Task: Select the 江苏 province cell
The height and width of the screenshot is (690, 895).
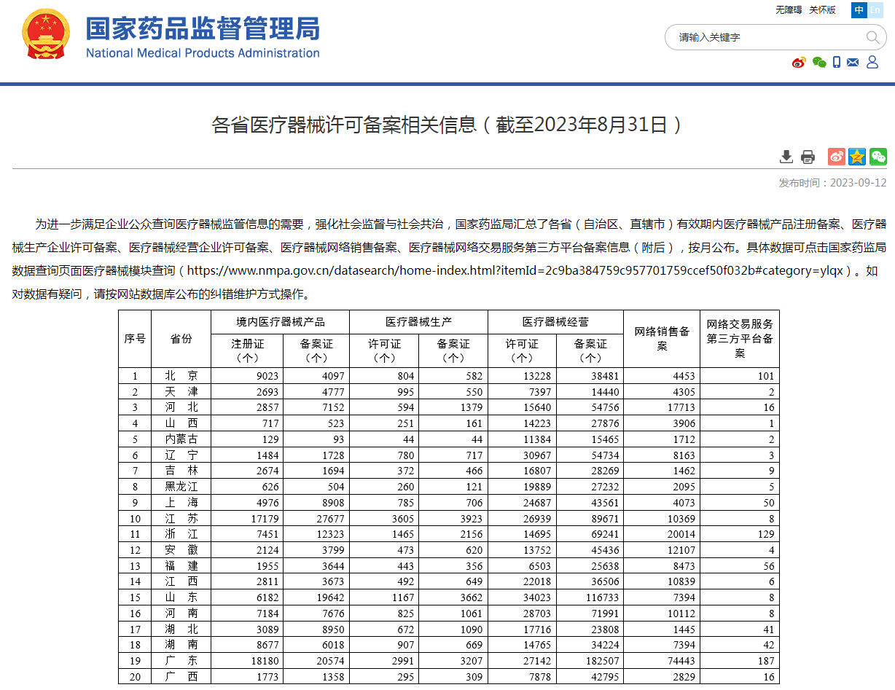Action: [x=181, y=519]
